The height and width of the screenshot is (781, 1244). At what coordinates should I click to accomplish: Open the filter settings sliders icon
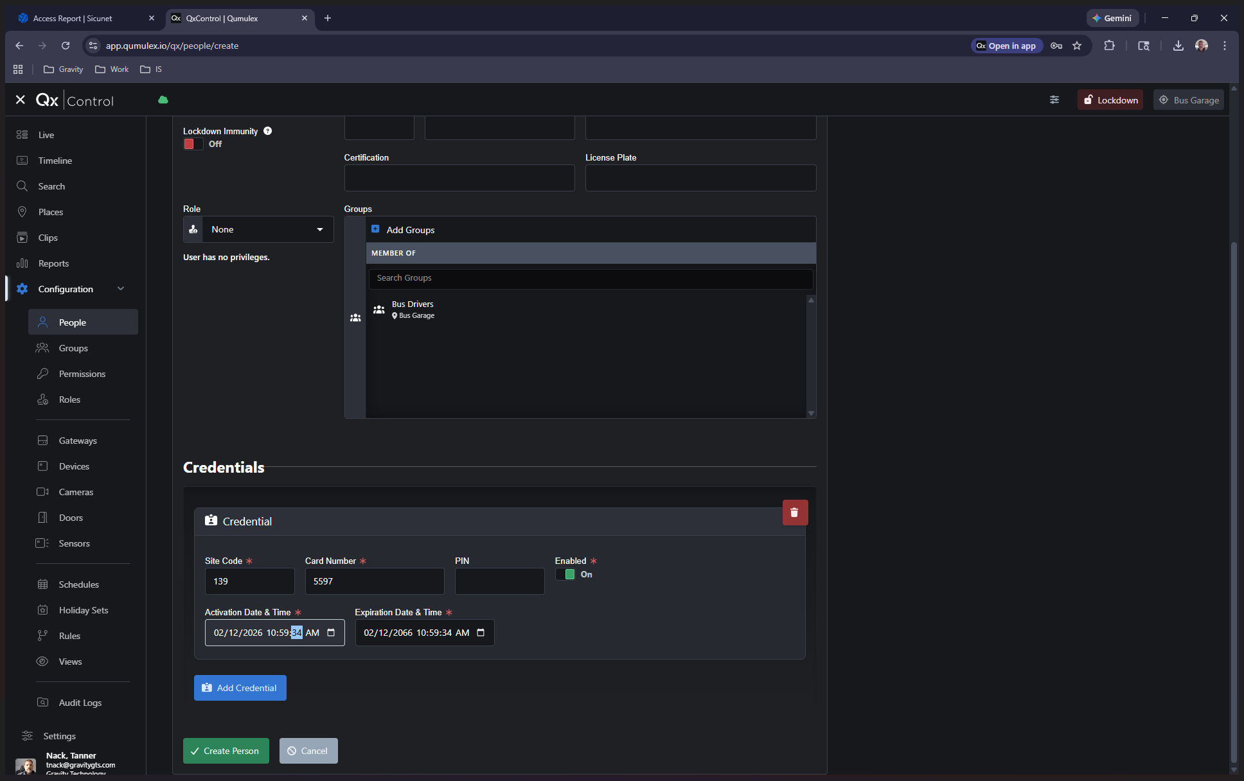1054,100
